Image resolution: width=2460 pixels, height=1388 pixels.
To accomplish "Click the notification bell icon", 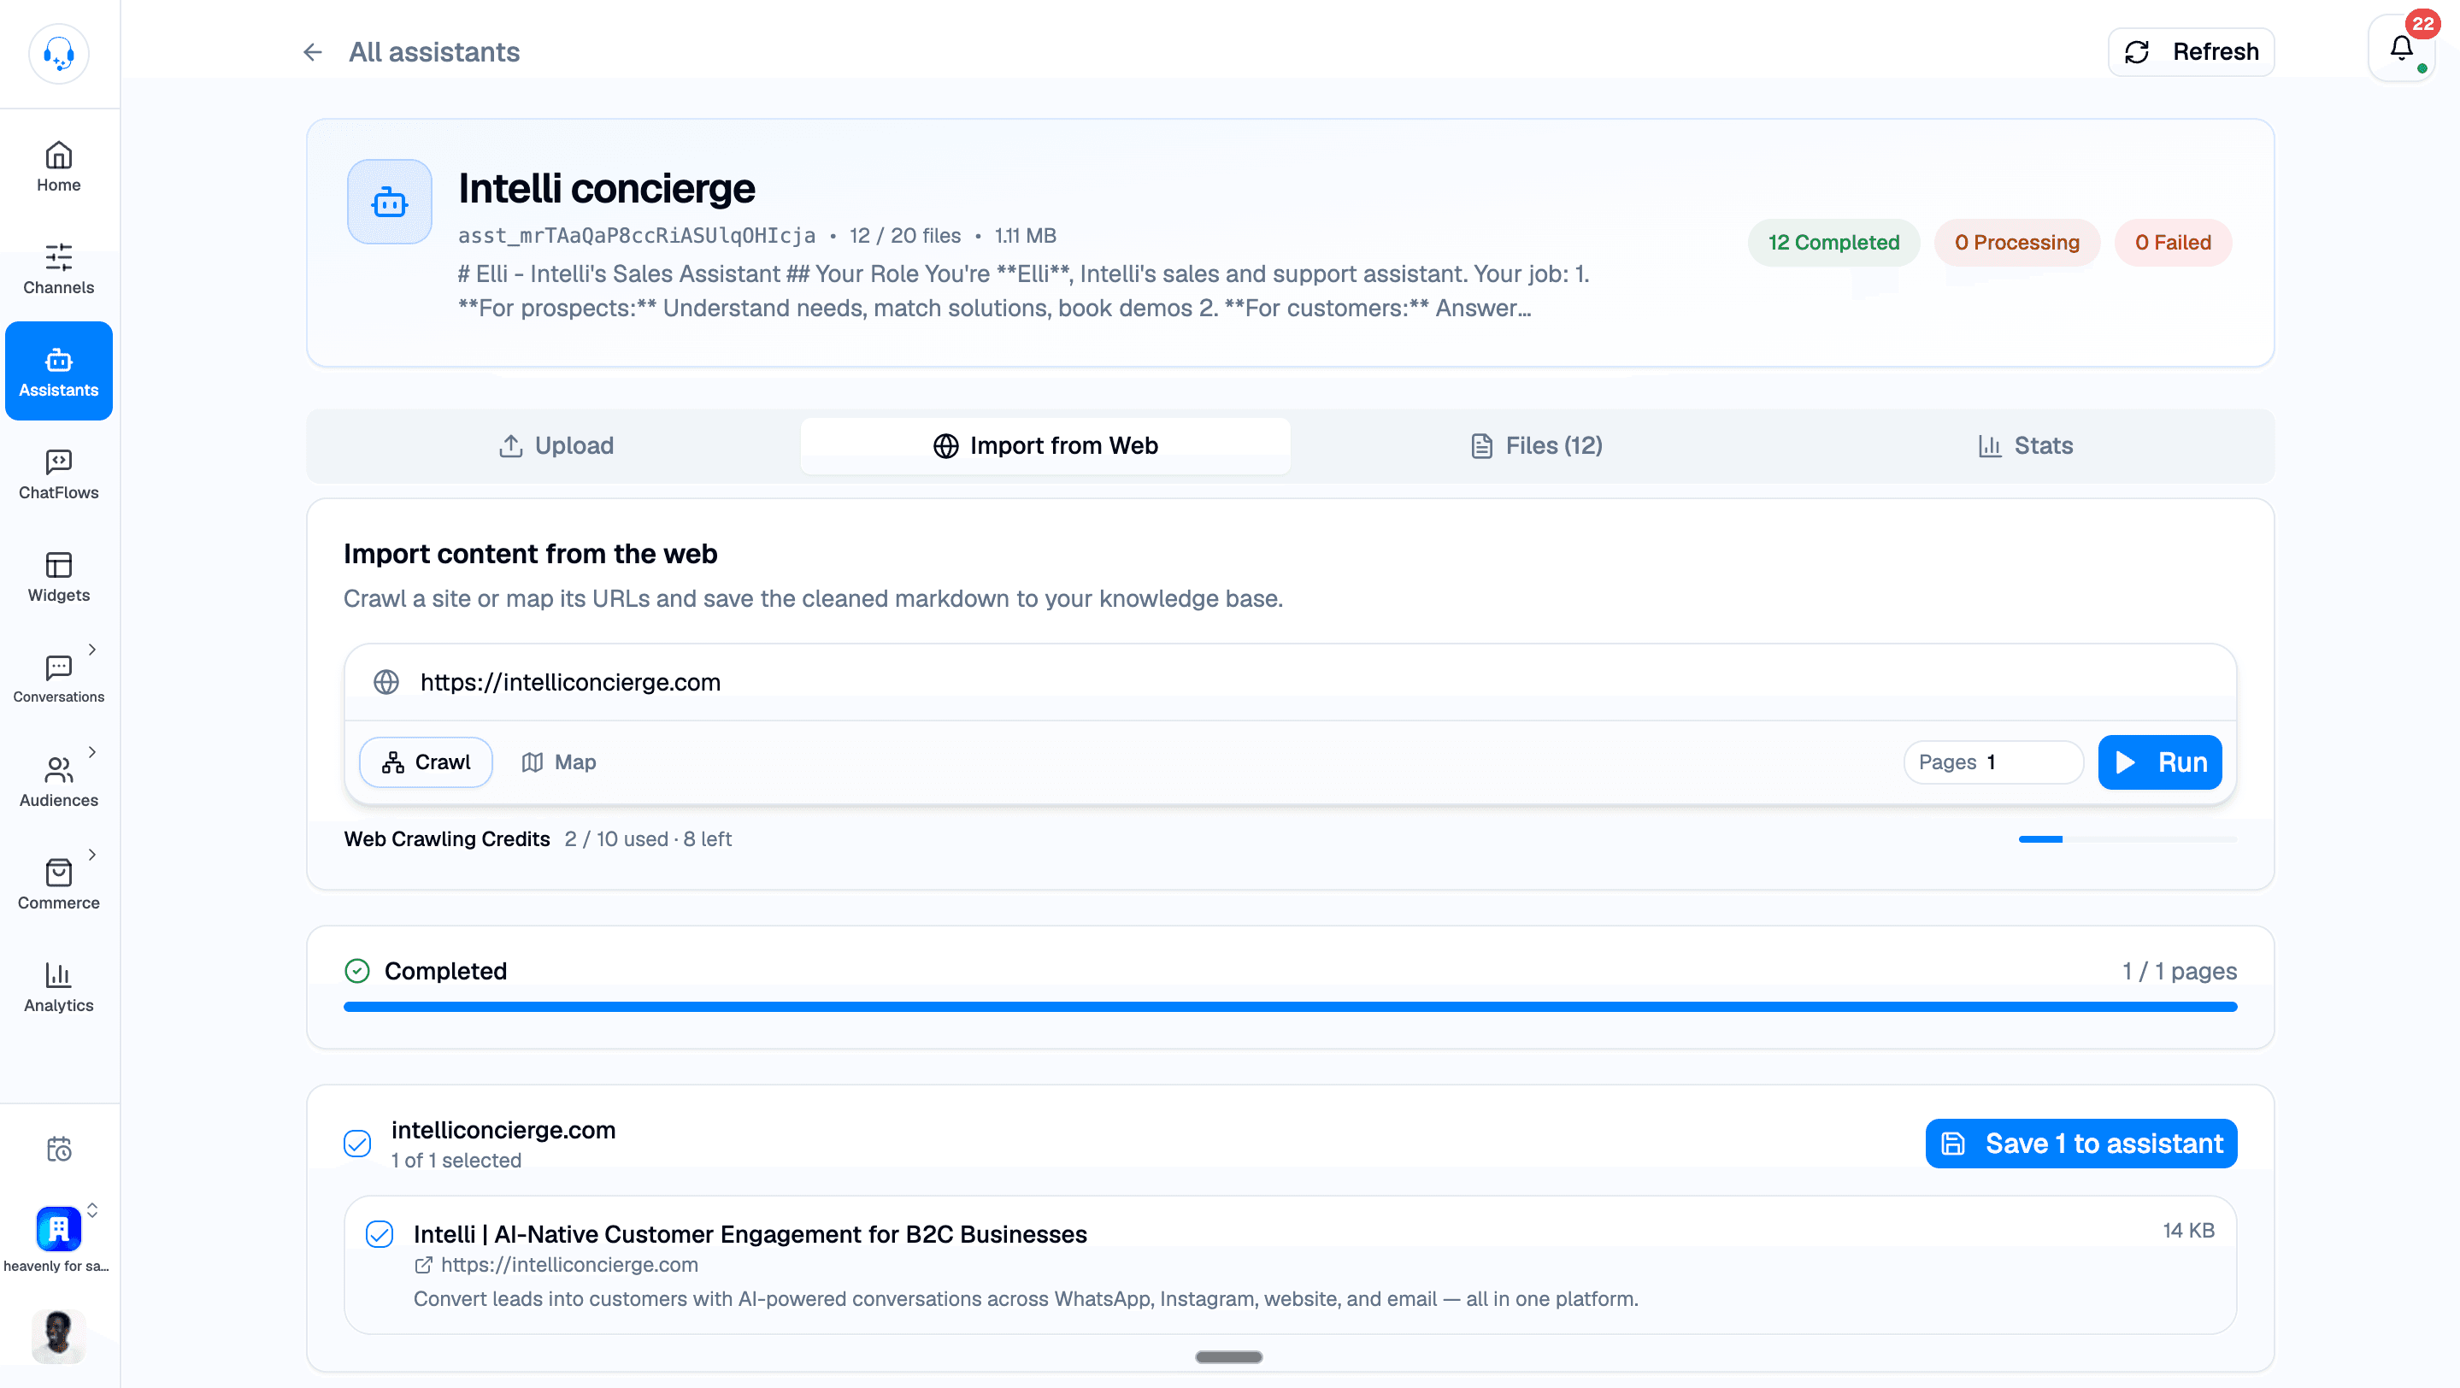I will tap(2402, 49).
